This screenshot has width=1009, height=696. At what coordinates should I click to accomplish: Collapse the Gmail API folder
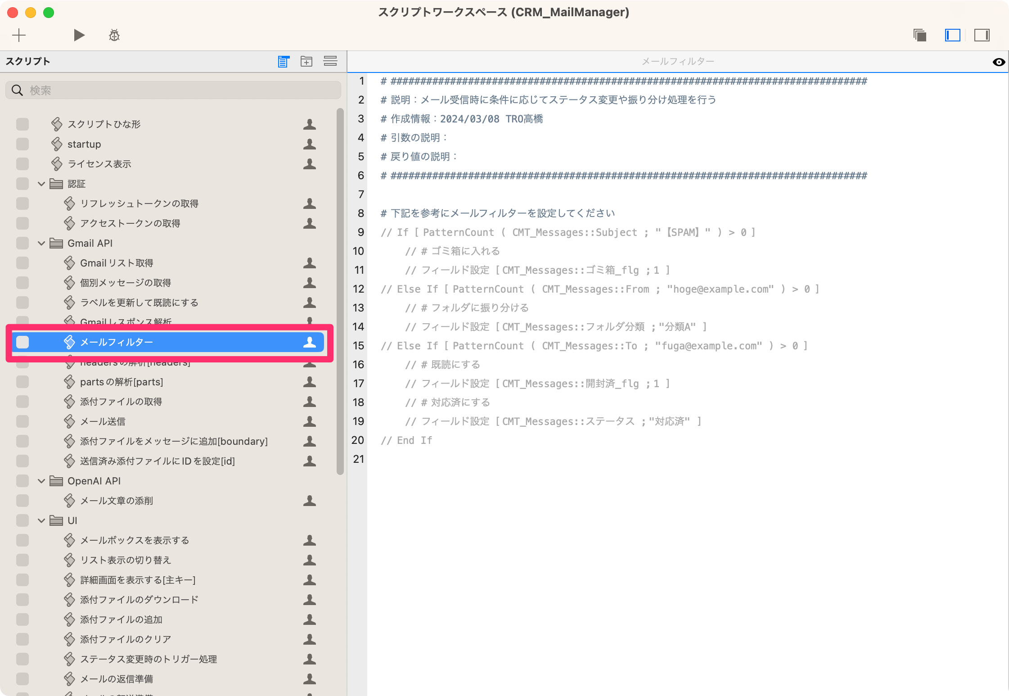point(41,243)
